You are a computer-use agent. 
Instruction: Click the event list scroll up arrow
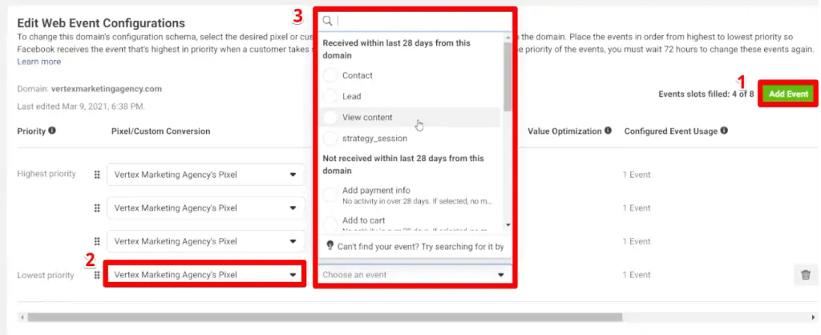point(508,38)
